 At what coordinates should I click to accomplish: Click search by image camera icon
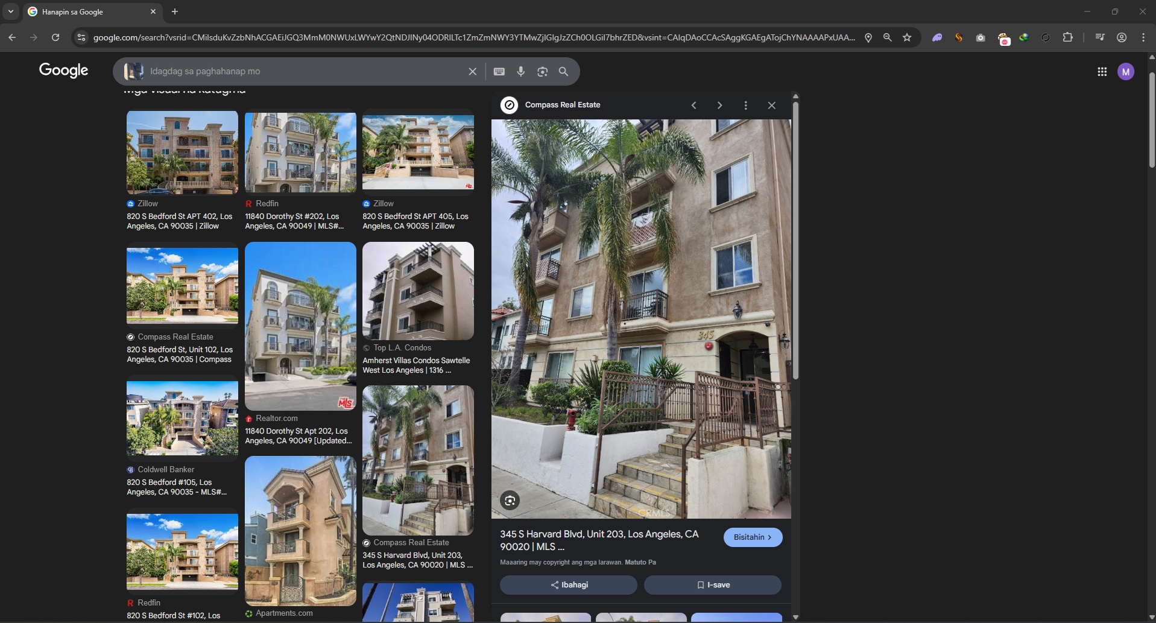(542, 72)
